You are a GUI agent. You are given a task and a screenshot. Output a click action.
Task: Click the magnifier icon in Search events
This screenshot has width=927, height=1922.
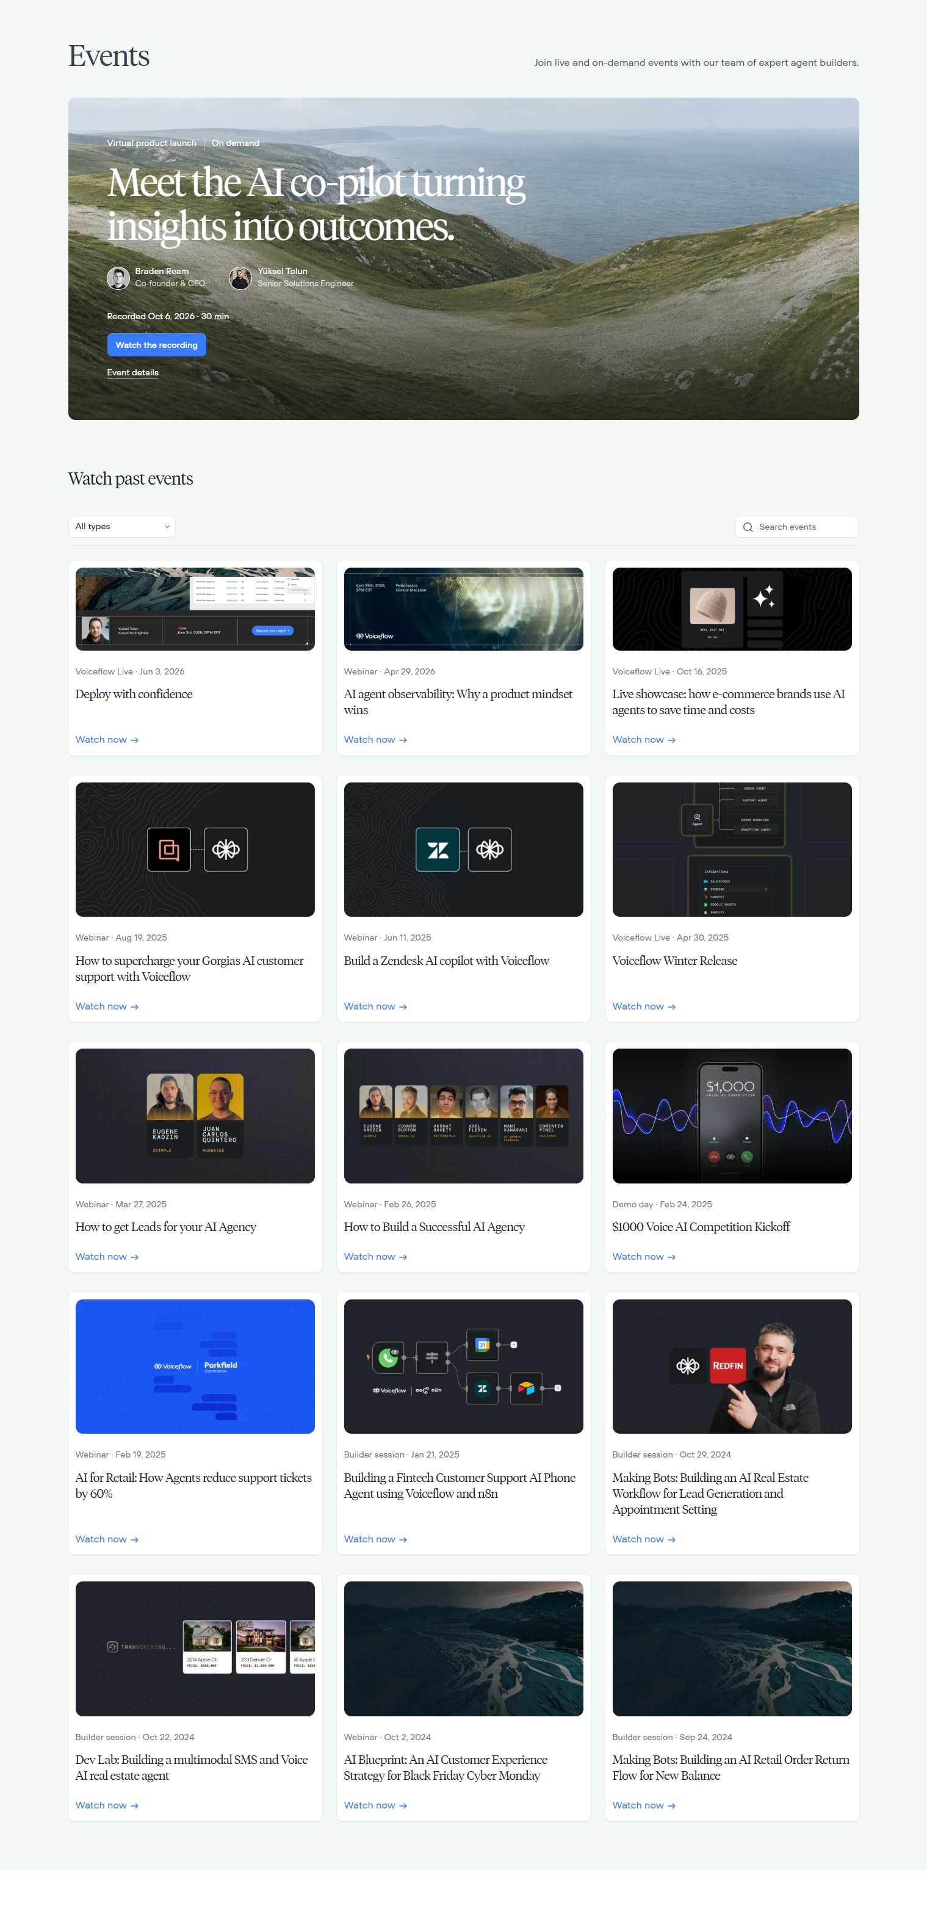coord(747,527)
